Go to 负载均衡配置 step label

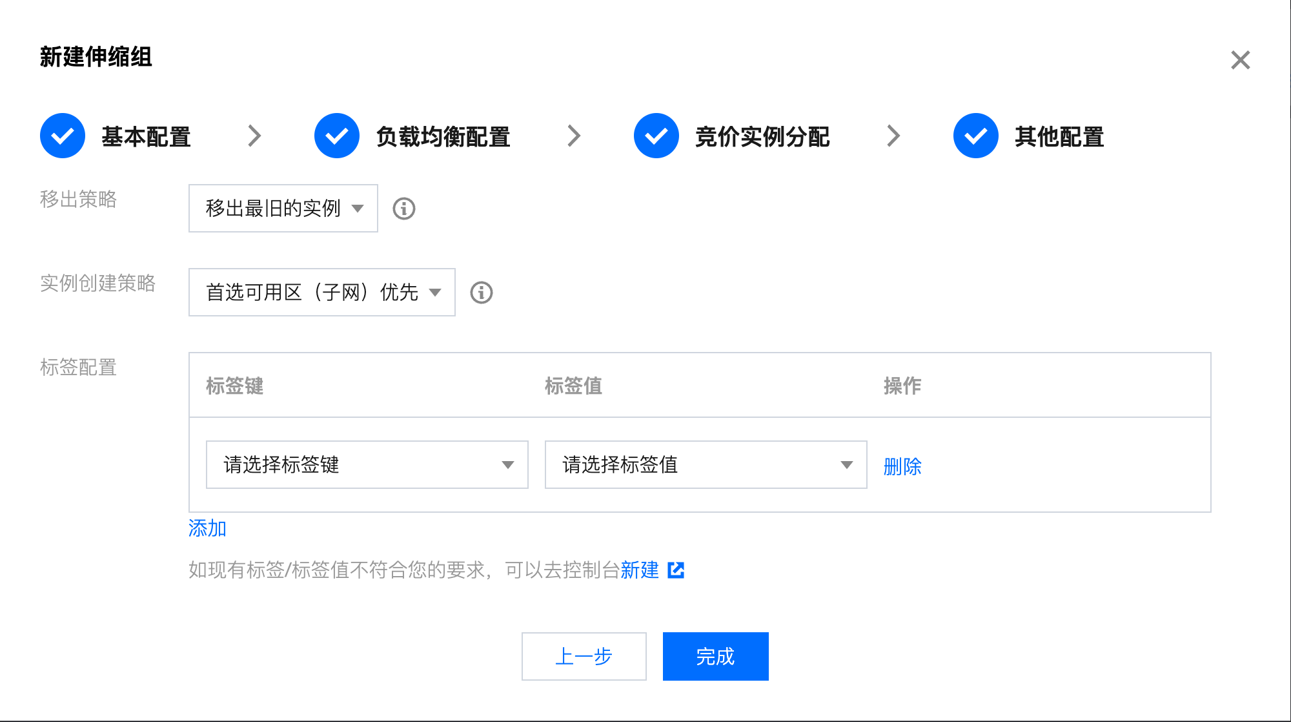tap(443, 137)
